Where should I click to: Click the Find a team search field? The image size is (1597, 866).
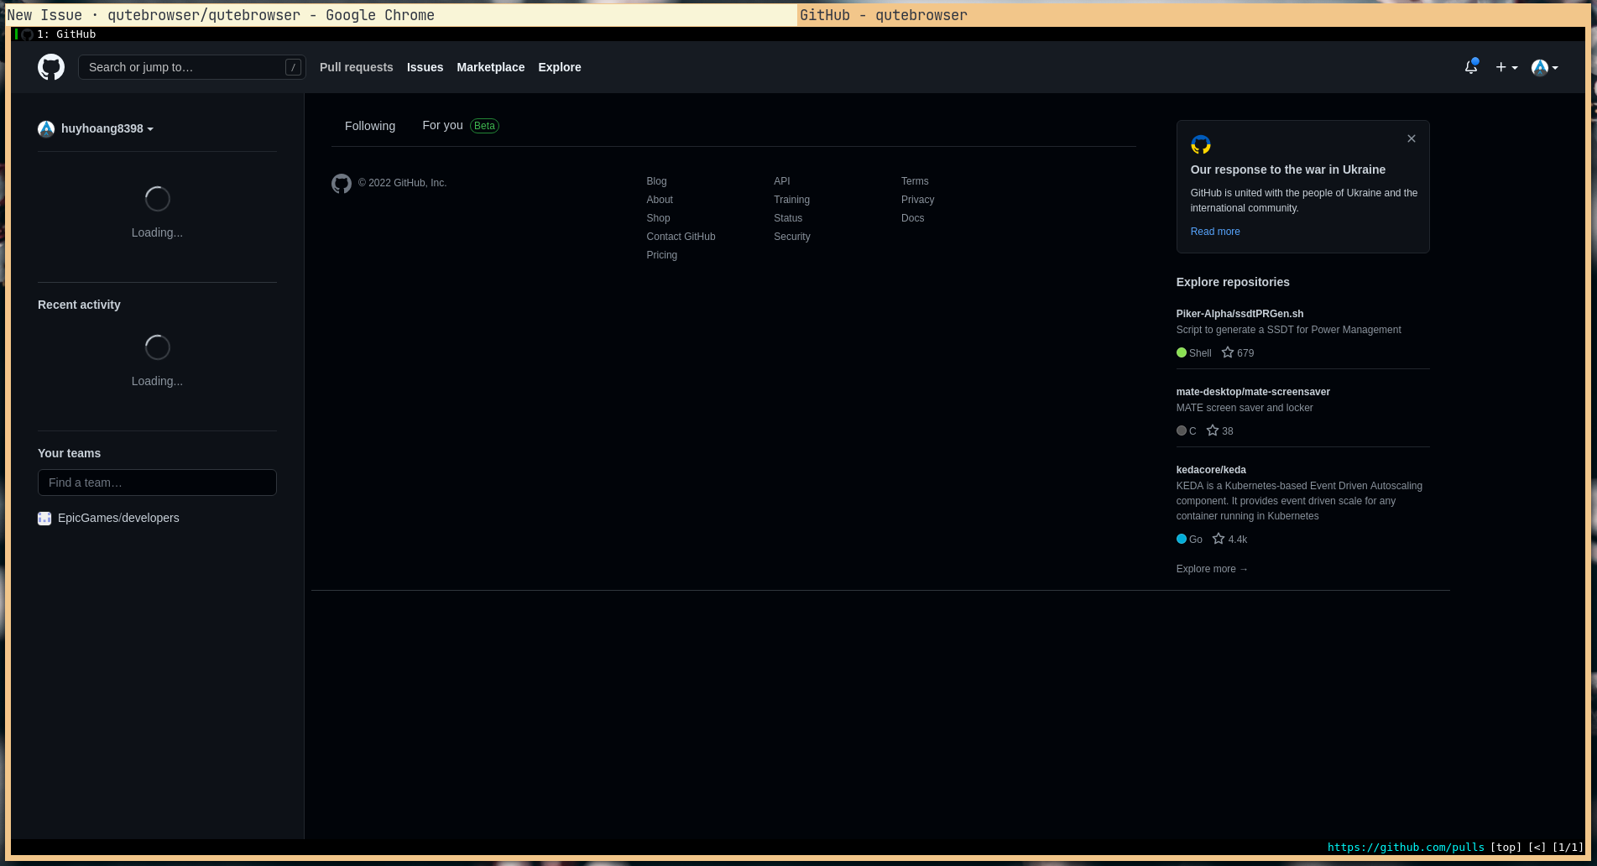(x=157, y=483)
